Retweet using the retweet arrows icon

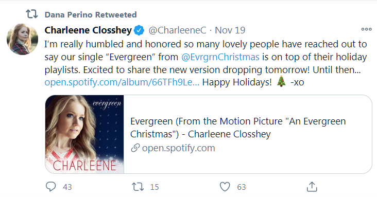pyautogui.click(x=138, y=187)
